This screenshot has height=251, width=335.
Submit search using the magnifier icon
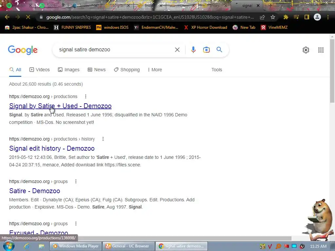(220, 50)
